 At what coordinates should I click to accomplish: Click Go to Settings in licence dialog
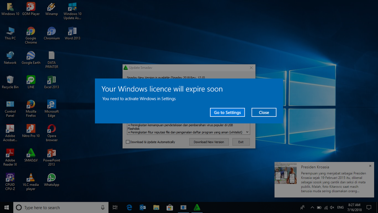(x=227, y=112)
